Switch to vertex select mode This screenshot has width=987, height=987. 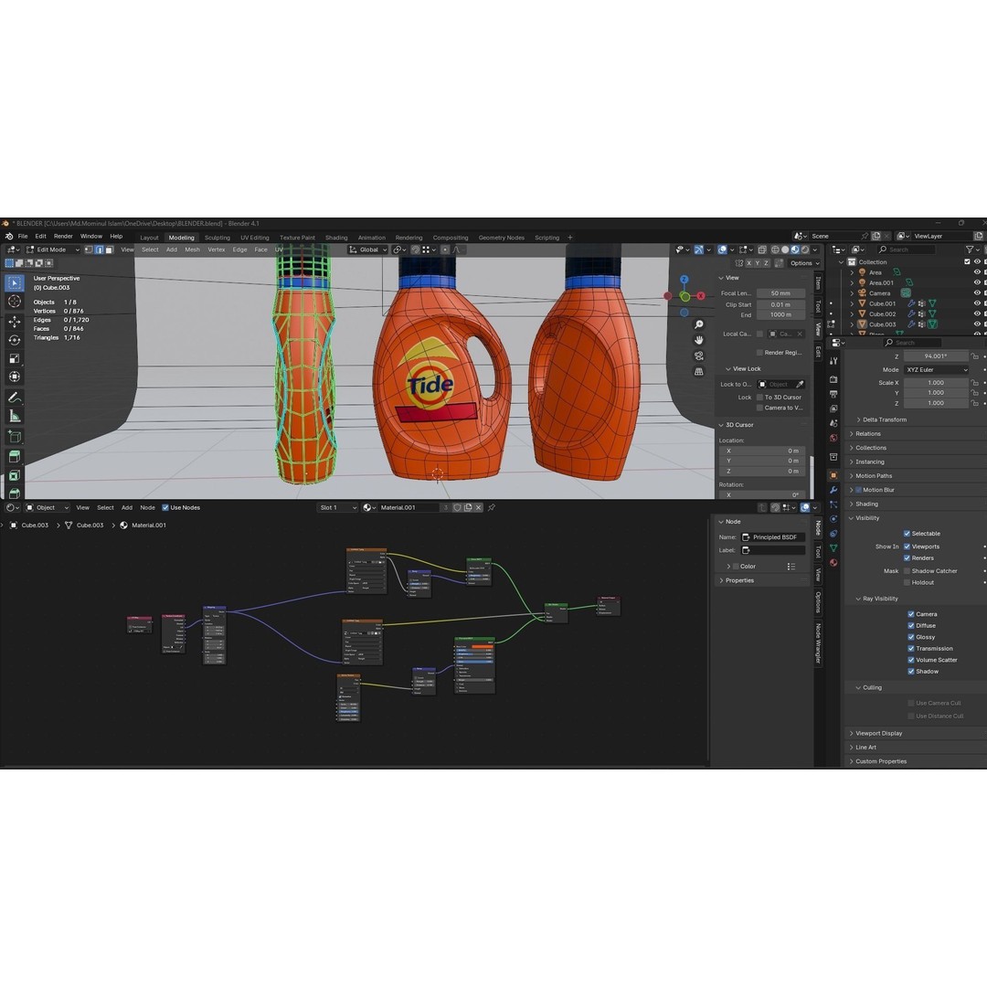[89, 249]
